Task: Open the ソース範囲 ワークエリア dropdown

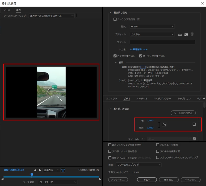Action: (58, 182)
